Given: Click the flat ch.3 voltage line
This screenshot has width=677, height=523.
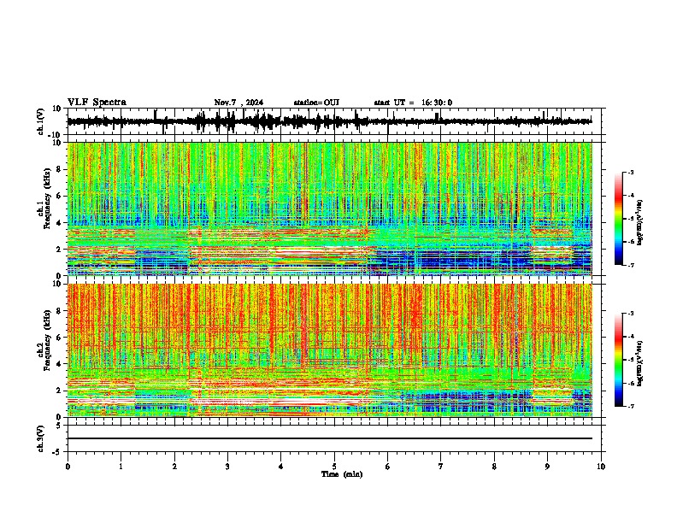Looking at the screenshot, I should (x=330, y=438).
